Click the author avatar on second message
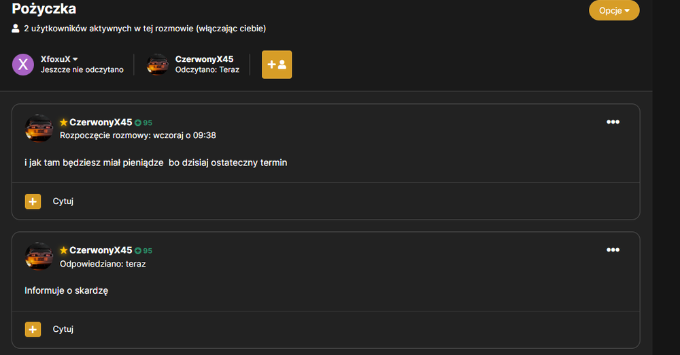The height and width of the screenshot is (355, 680). (39, 256)
